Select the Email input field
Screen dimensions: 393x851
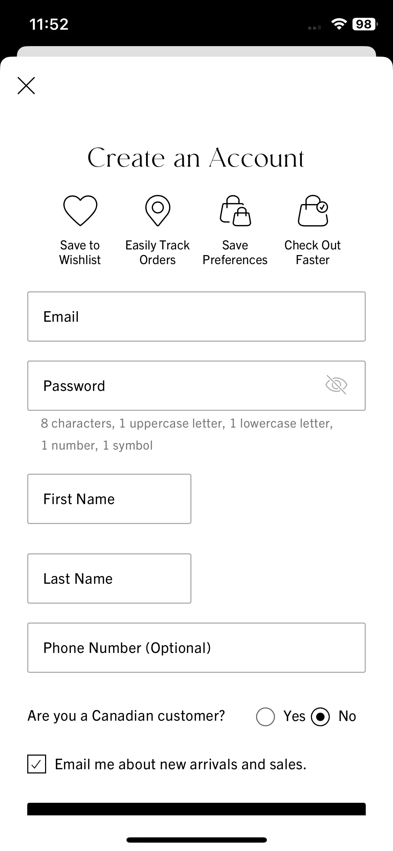196,317
